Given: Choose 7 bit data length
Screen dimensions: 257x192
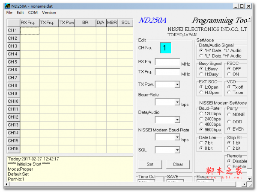Looking at the screenshot, I should (206, 143).
